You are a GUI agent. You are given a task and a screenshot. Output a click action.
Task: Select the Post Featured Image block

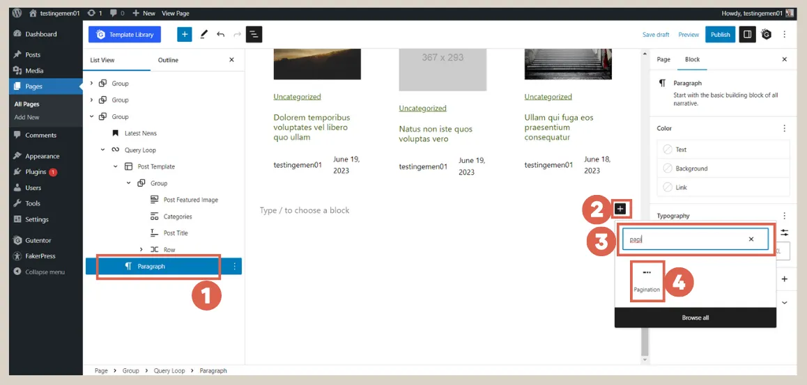191,200
